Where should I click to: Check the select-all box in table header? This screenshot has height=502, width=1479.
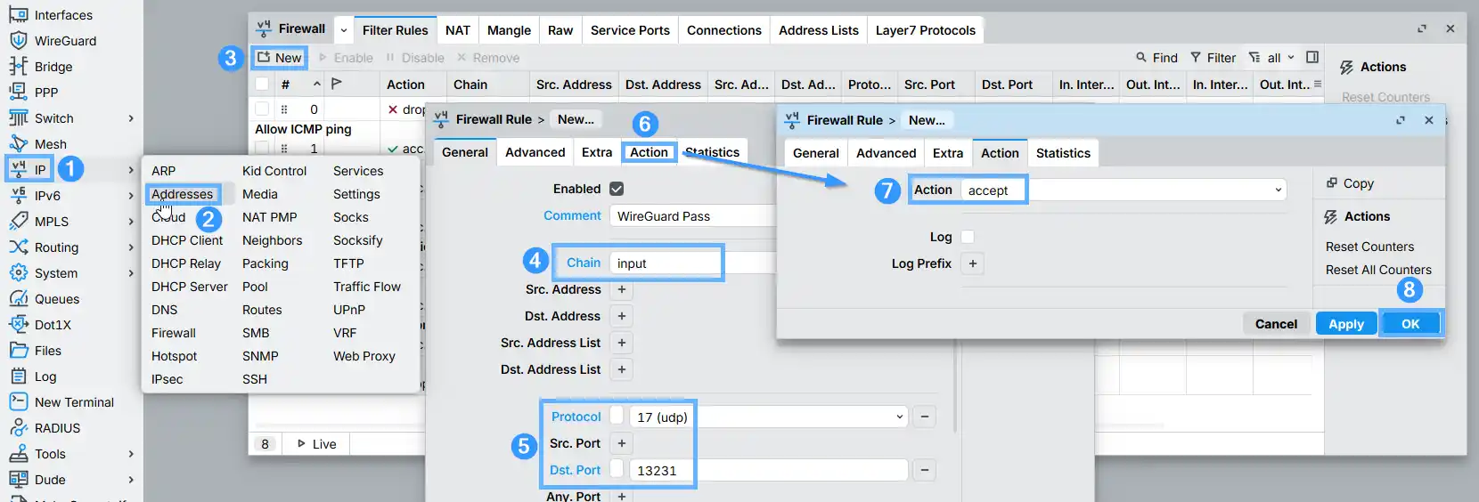point(262,85)
